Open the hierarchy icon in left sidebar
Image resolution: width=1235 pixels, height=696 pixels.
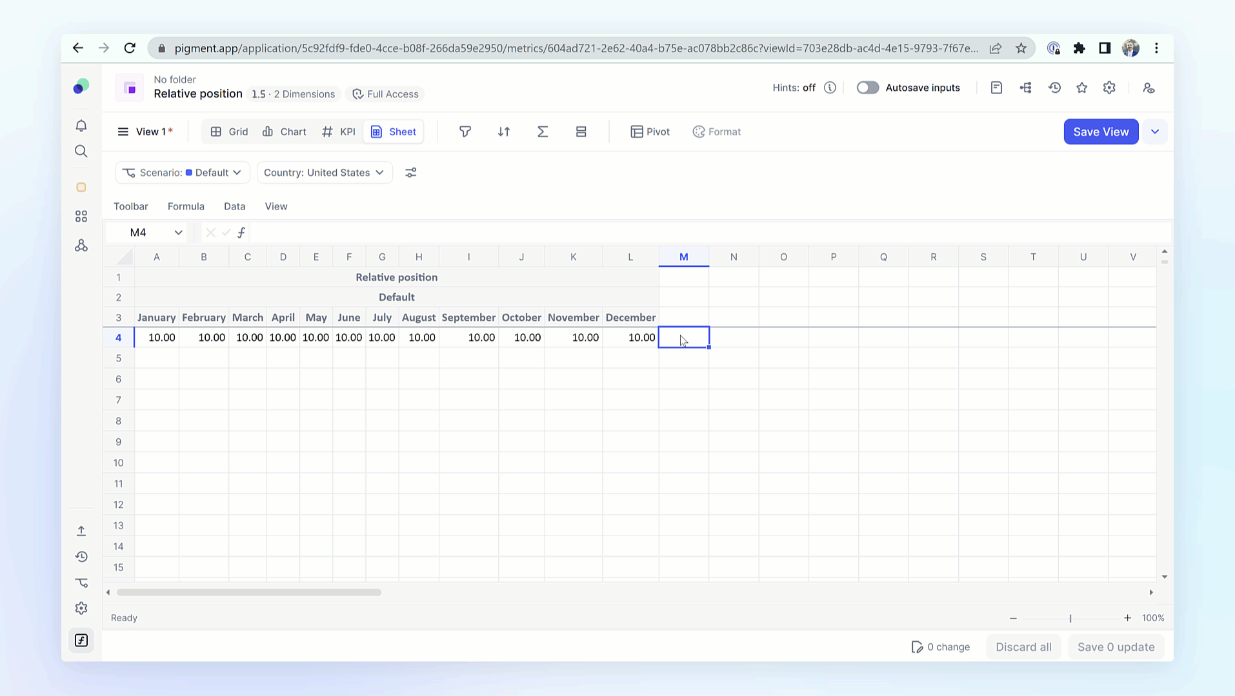(x=81, y=246)
